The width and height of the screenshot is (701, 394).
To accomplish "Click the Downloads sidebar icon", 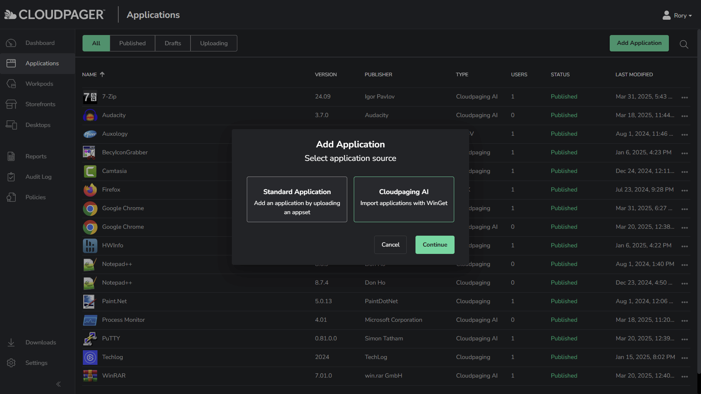I will 11,342.
